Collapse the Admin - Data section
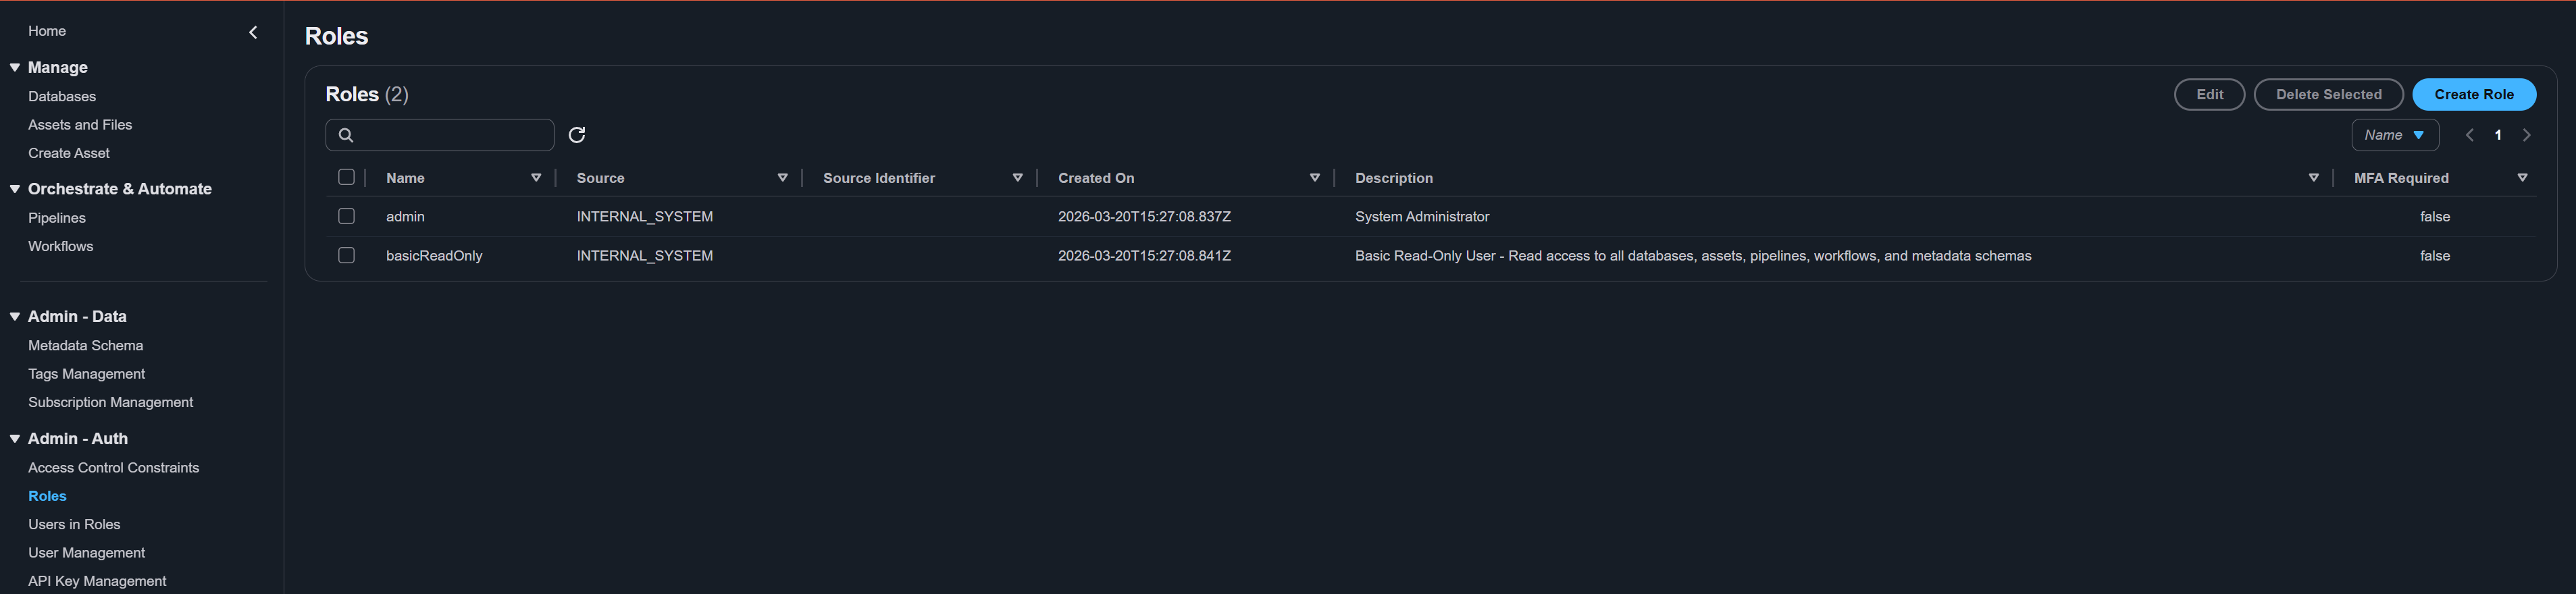This screenshot has height=594, width=2576. [x=15, y=316]
